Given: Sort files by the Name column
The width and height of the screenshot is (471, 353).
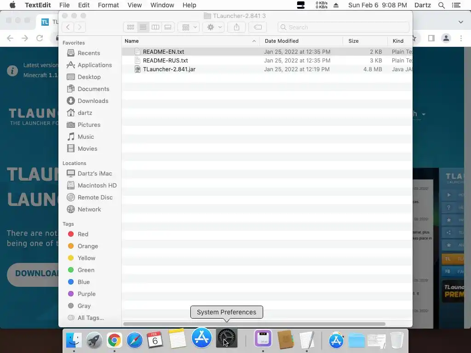Looking at the screenshot, I should click(x=190, y=41).
